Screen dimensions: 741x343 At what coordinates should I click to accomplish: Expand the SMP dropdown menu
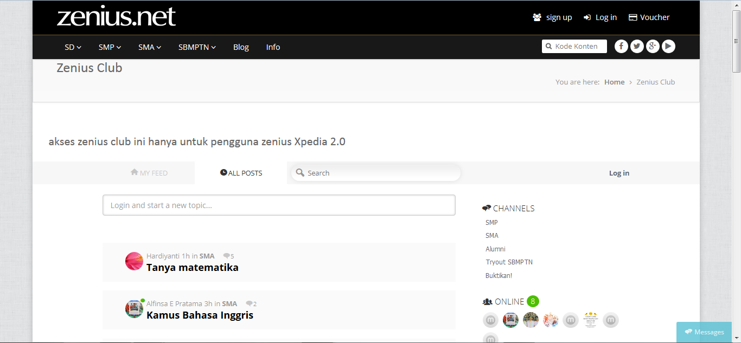(x=110, y=47)
